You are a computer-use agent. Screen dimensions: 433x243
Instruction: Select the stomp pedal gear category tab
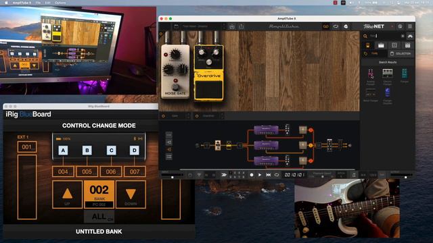[367, 45]
